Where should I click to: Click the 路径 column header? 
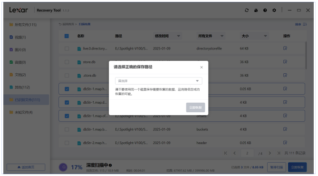pos(118,36)
